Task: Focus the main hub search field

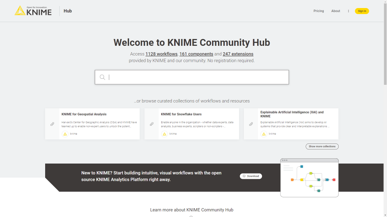Action: click(198, 77)
